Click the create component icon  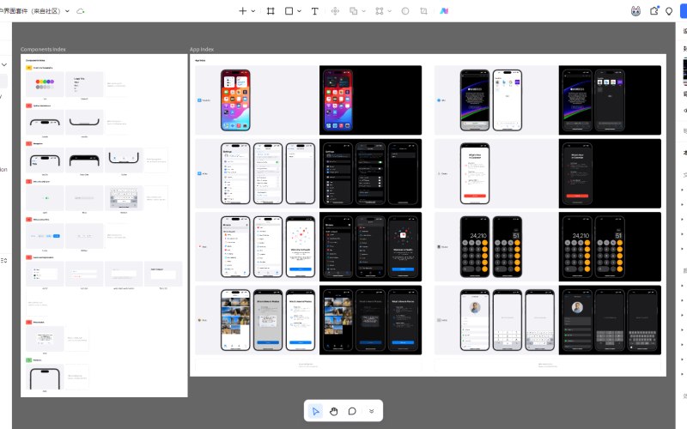[x=335, y=11]
